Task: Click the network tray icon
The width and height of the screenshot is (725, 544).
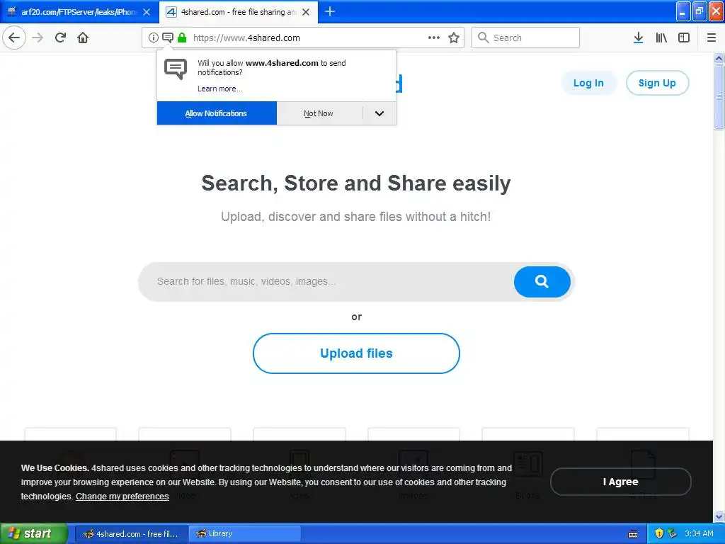Action: (x=672, y=534)
